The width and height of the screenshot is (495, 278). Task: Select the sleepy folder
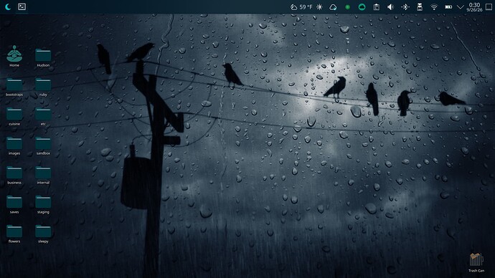pos(43,234)
